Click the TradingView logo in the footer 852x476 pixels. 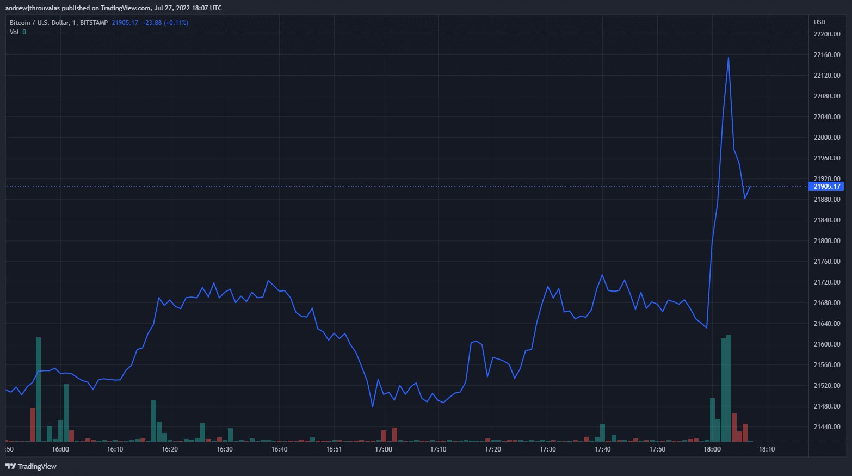pyautogui.click(x=31, y=466)
